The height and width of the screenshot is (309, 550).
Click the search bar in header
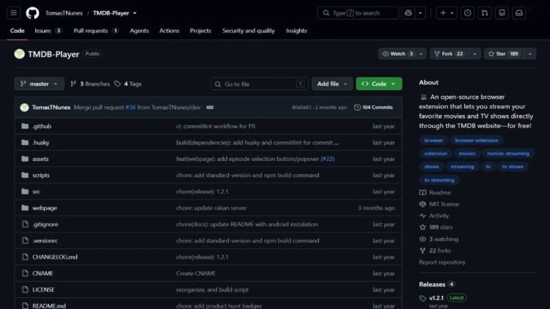tap(358, 13)
